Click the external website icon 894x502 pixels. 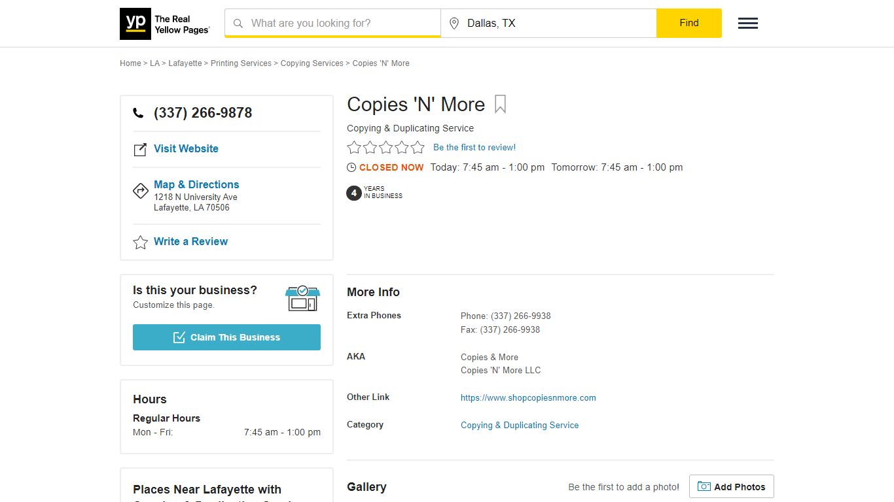point(140,150)
